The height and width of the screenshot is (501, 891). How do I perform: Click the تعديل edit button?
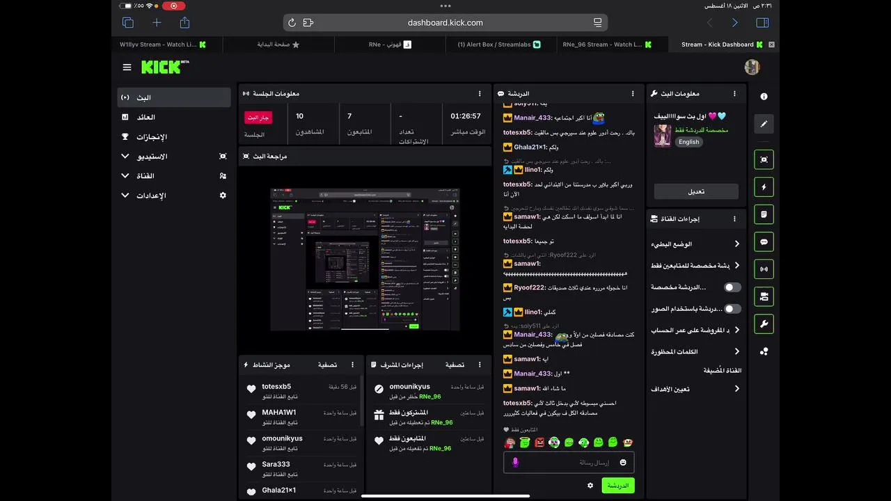[696, 191]
